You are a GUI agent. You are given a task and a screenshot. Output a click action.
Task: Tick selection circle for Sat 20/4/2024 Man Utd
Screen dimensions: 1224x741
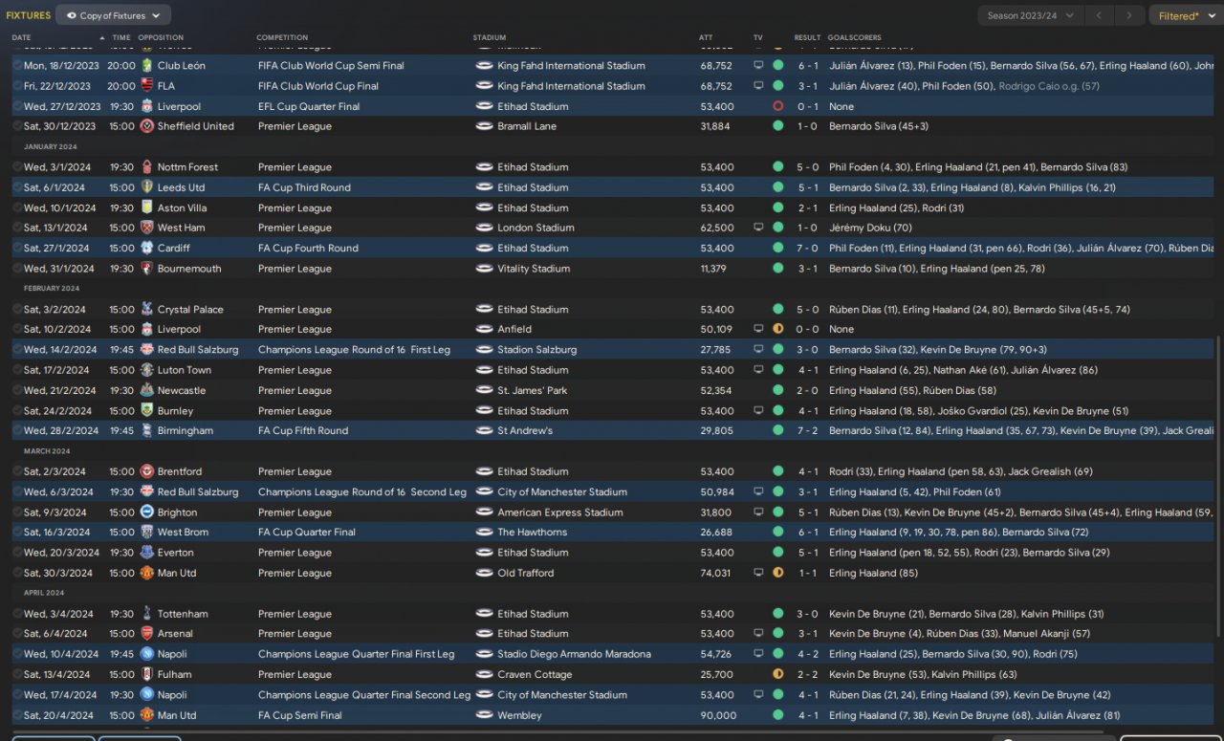tap(16, 715)
